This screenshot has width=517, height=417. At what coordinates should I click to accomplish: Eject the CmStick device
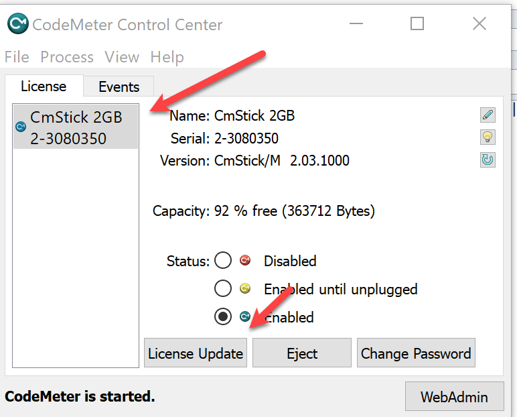tap(302, 353)
